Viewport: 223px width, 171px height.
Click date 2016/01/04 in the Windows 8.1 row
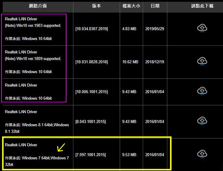[x=155, y=122]
